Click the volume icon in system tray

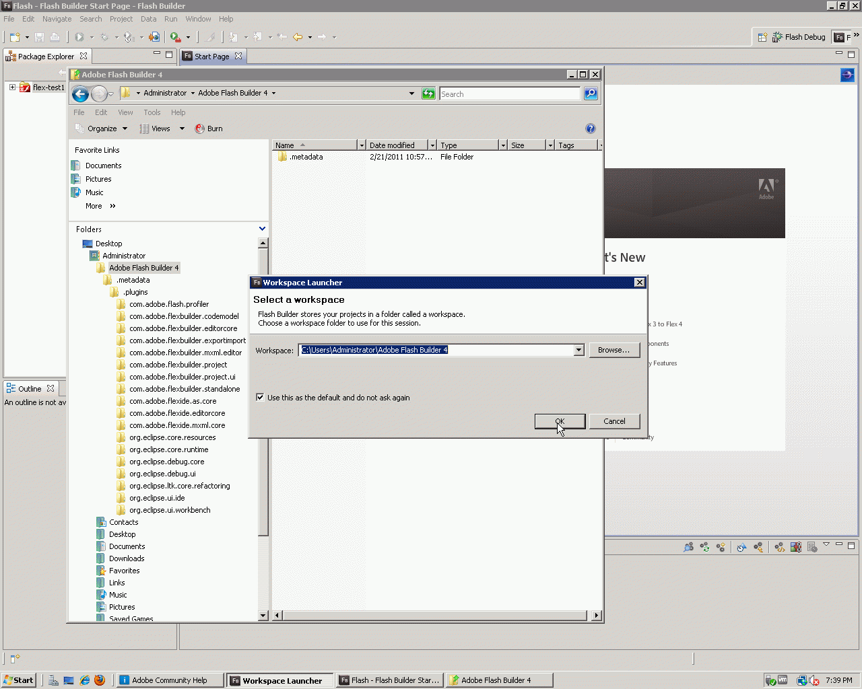(814, 680)
